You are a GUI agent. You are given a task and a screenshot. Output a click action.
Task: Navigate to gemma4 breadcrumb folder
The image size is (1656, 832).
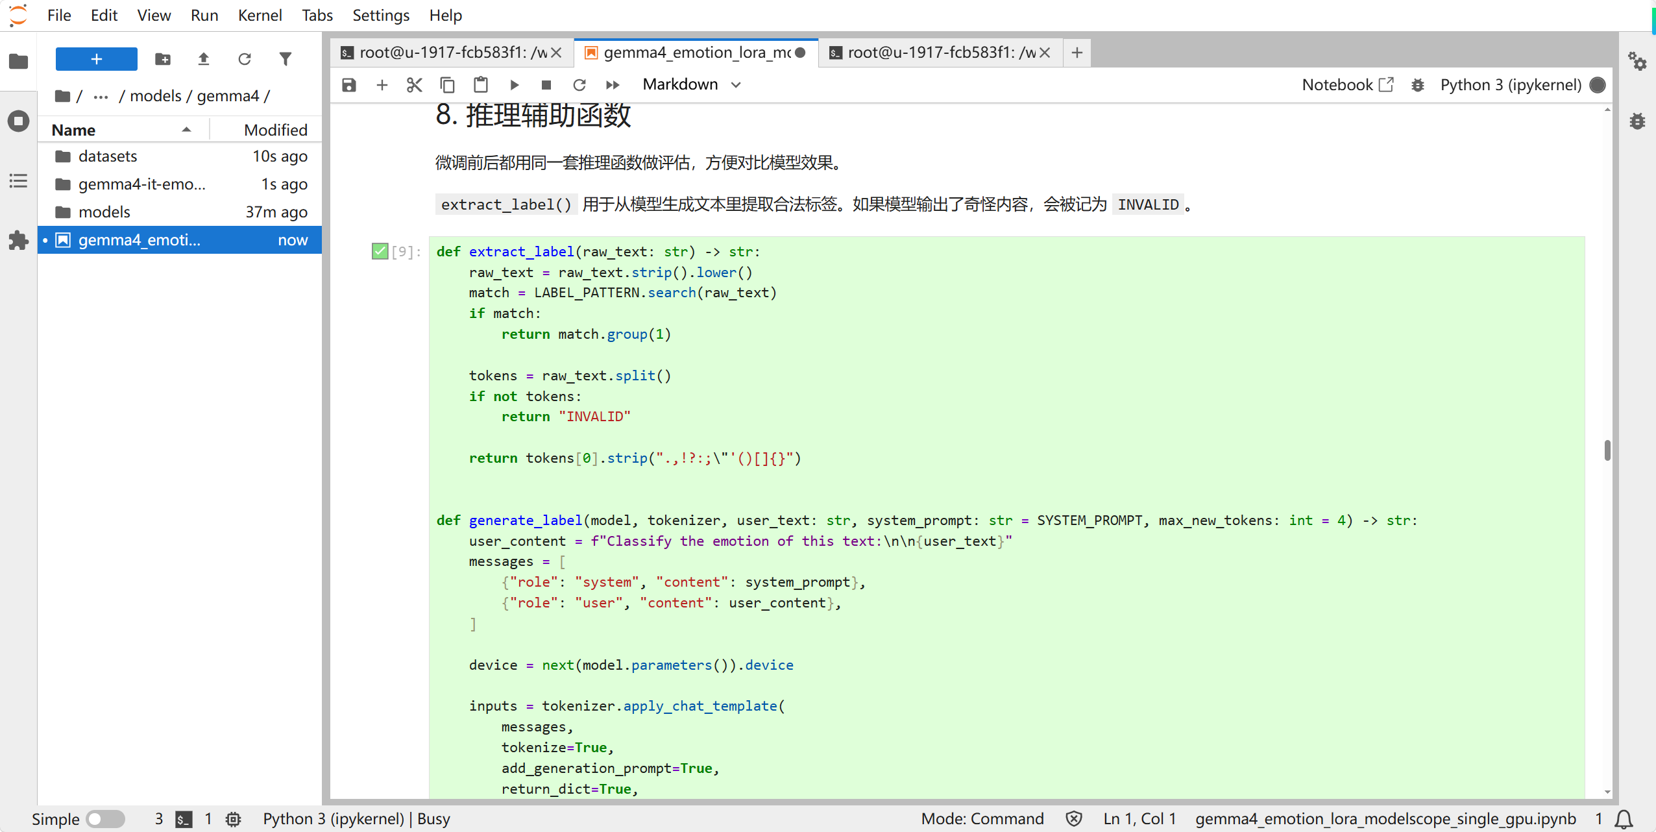(x=228, y=96)
